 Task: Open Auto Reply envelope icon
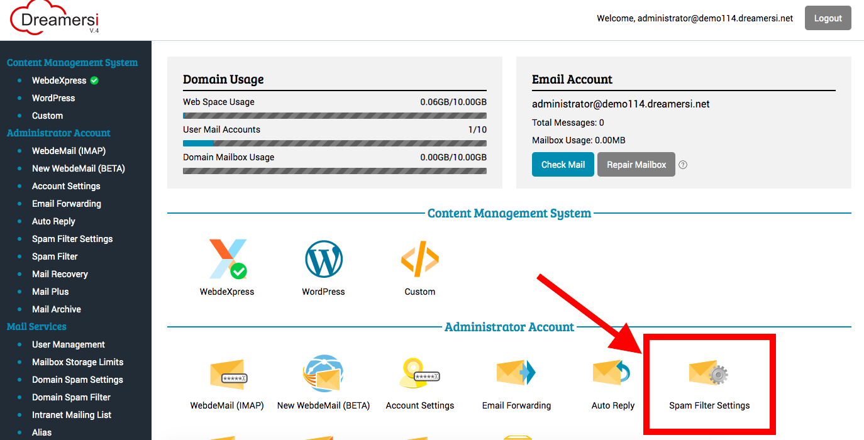pos(612,373)
